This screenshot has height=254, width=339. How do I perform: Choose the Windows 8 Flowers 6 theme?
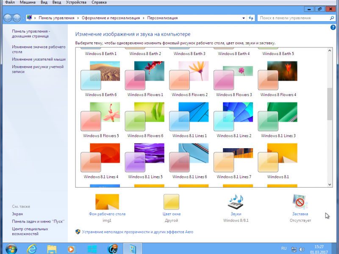(x=145, y=120)
